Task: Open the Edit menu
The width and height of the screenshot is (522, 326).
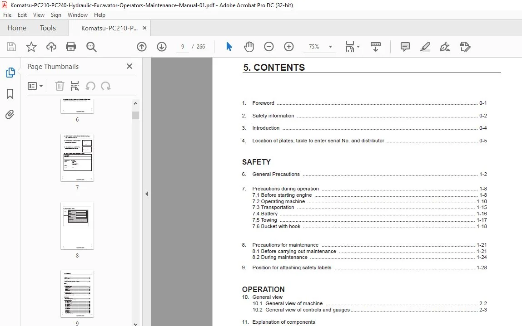Action: point(22,15)
